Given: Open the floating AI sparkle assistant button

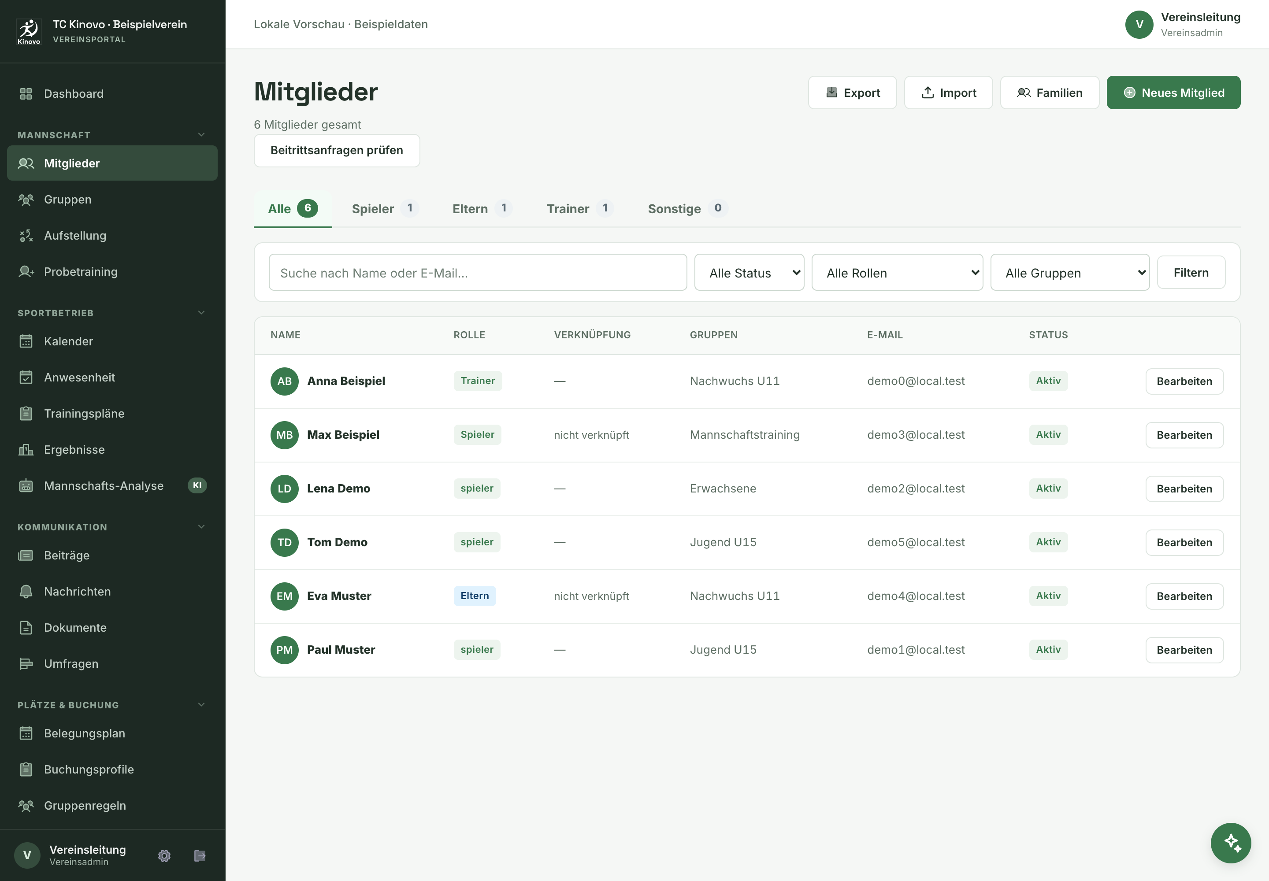Looking at the screenshot, I should click(x=1231, y=843).
